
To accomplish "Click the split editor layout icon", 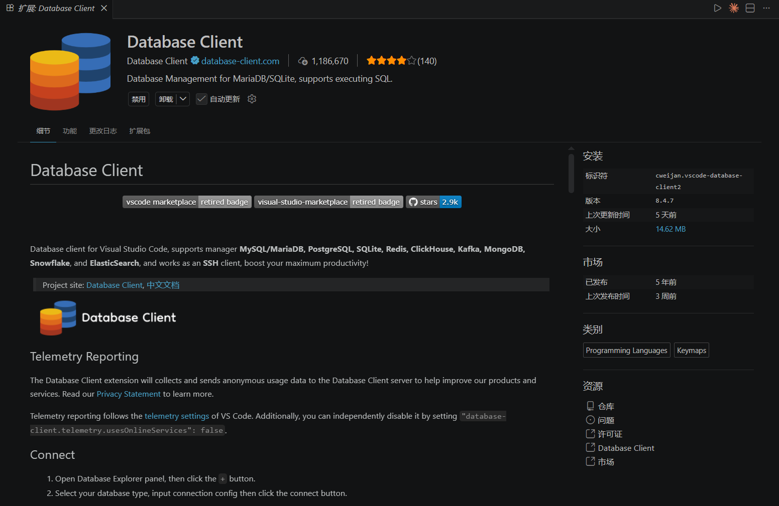I will 750,8.
